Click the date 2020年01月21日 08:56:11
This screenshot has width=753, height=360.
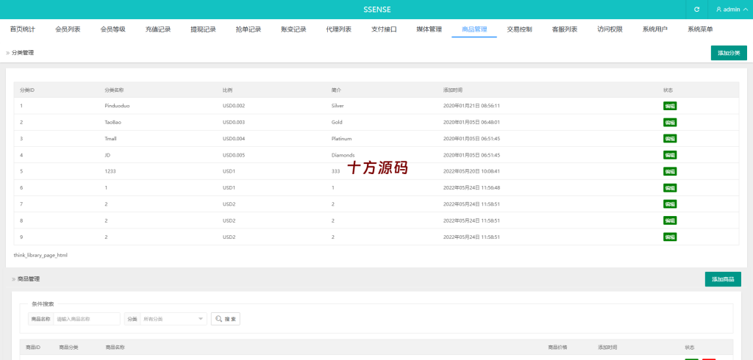pos(471,106)
